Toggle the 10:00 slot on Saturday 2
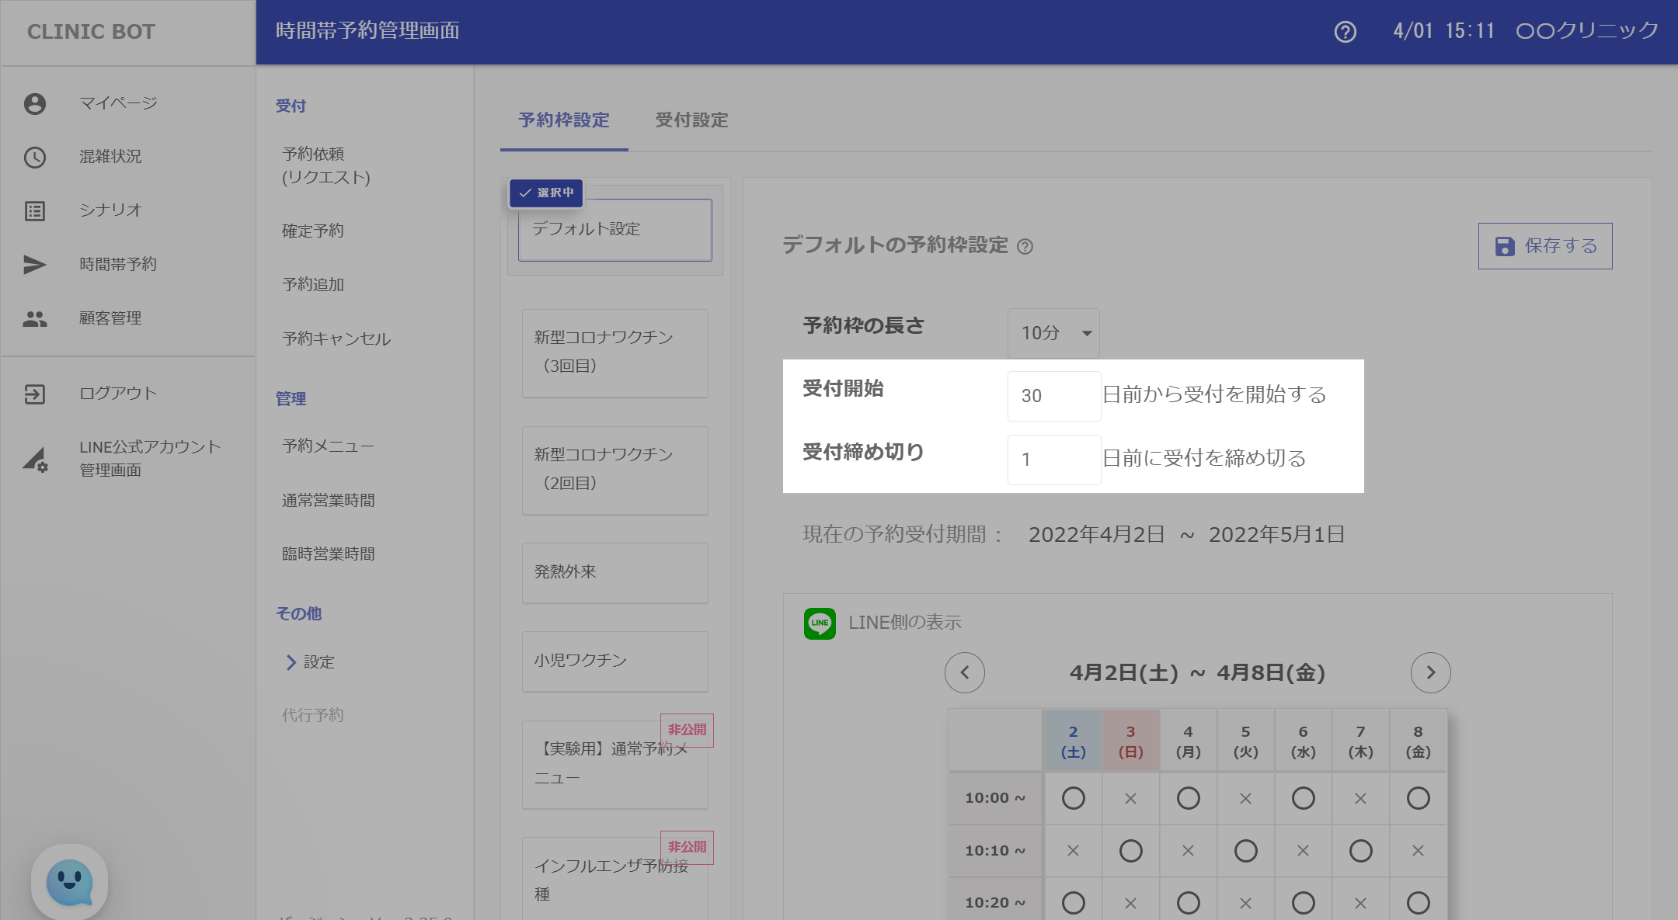This screenshot has height=920, width=1678. point(1073,798)
